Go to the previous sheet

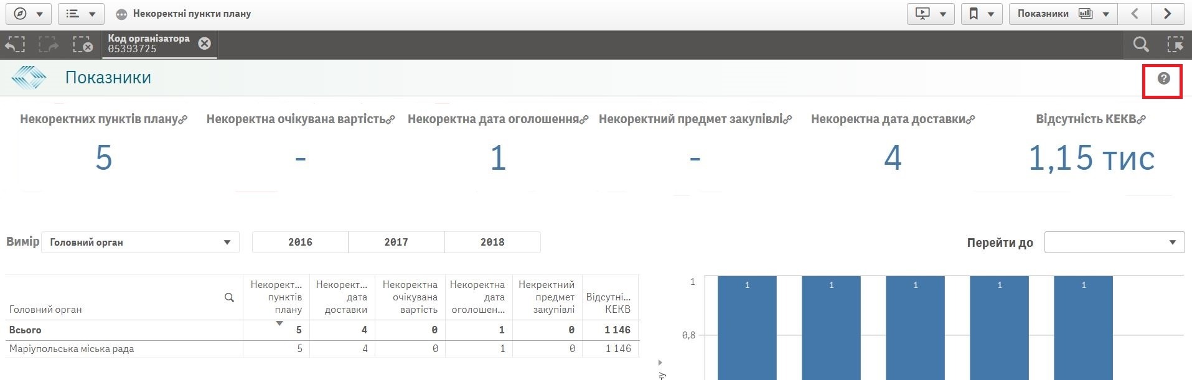pos(1134,14)
